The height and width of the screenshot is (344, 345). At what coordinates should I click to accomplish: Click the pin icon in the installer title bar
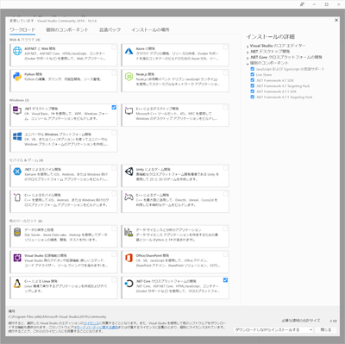pyautogui.click(x=302, y=4)
